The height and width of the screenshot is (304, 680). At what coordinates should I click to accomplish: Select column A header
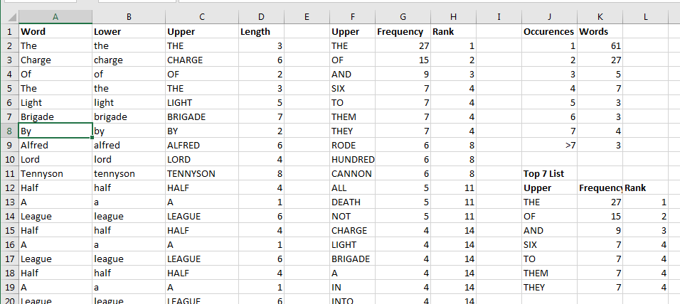(x=55, y=16)
